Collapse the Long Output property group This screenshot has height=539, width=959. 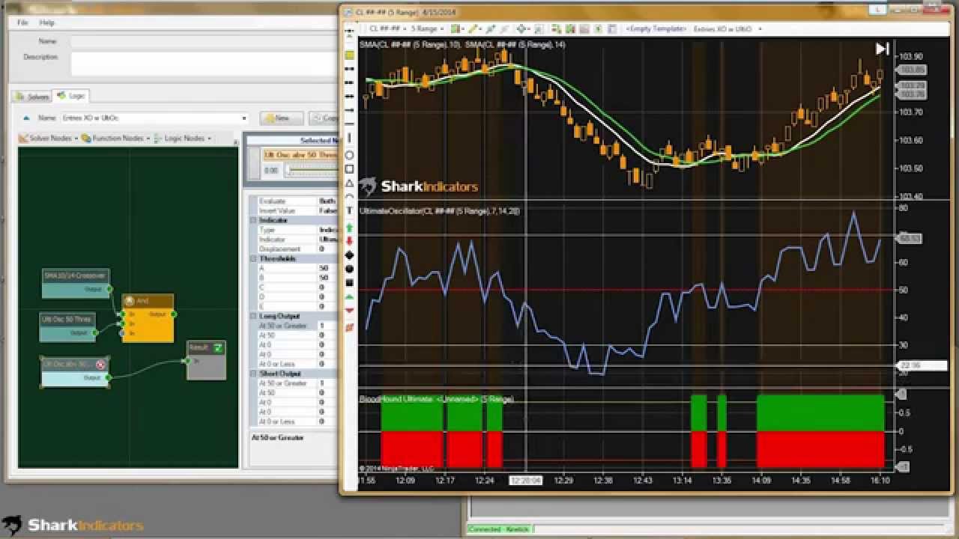pos(253,317)
